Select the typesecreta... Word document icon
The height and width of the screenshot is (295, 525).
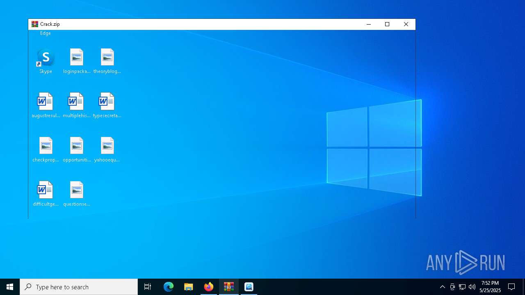(107, 106)
